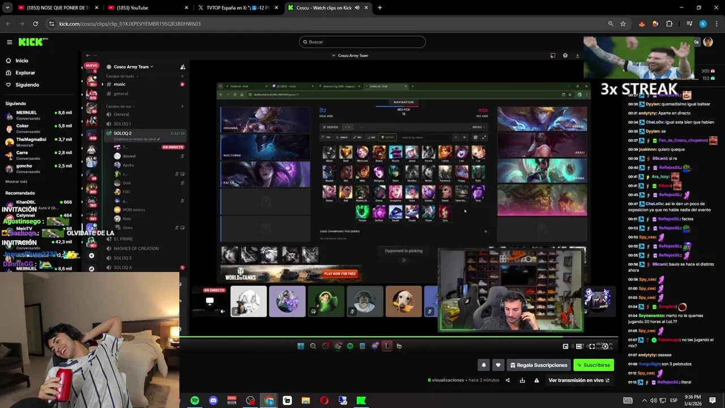Open TheMagmaBoi followed channel
Image resolution: width=725 pixels, height=408 pixels.
pyautogui.click(x=40, y=142)
